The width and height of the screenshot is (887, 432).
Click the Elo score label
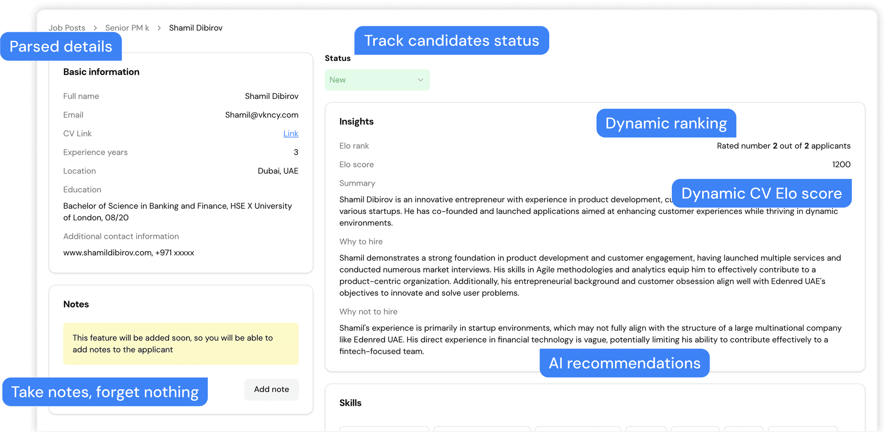click(x=356, y=164)
